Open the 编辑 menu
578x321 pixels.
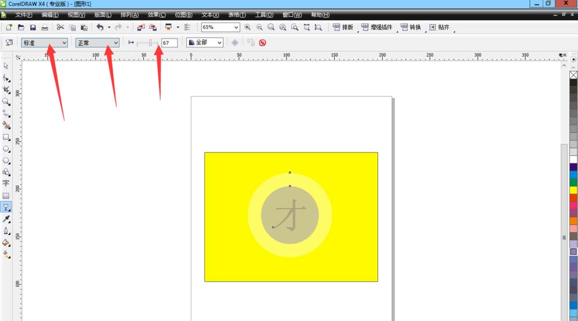50,15
